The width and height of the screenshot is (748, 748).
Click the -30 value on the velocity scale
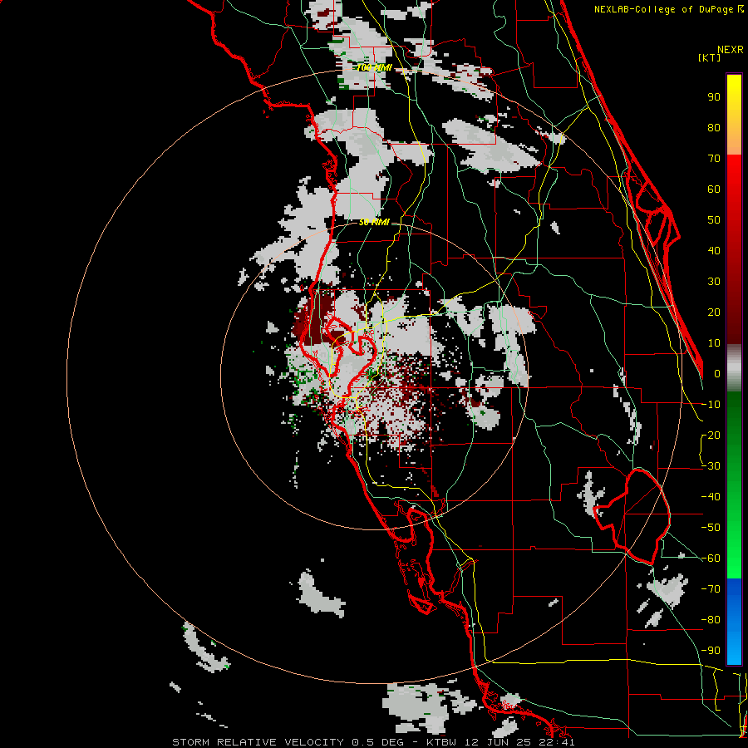(711, 466)
